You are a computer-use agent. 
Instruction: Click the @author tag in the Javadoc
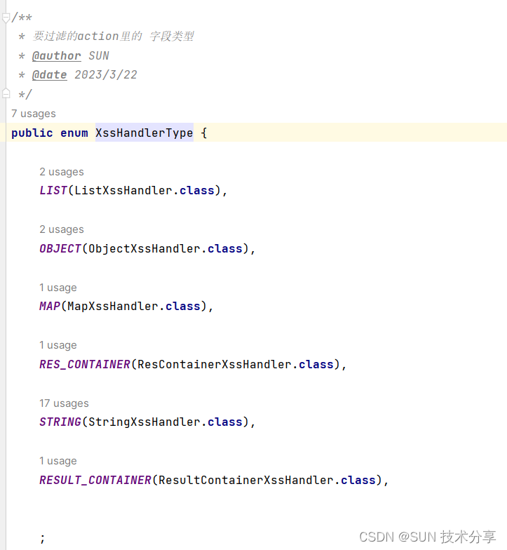56,56
